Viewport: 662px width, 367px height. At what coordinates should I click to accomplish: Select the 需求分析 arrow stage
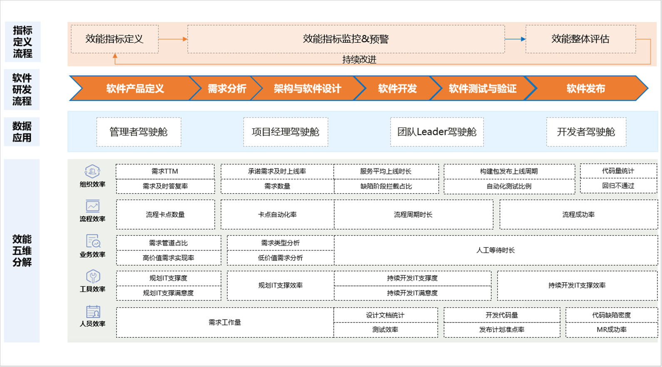pyautogui.click(x=226, y=89)
